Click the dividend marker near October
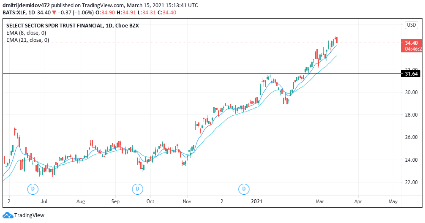425x223 pixels. click(x=137, y=189)
